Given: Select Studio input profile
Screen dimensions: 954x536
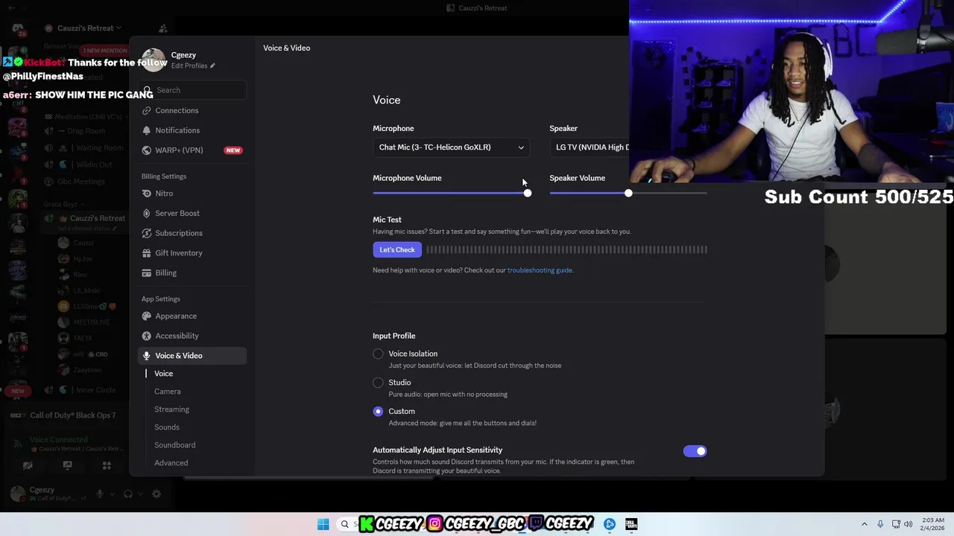Looking at the screenshot, I should pos(378,383).
